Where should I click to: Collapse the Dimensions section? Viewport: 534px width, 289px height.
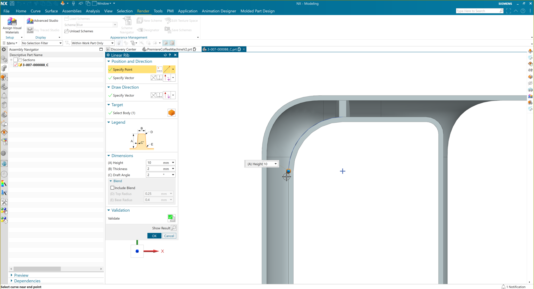tap(109, 155)
